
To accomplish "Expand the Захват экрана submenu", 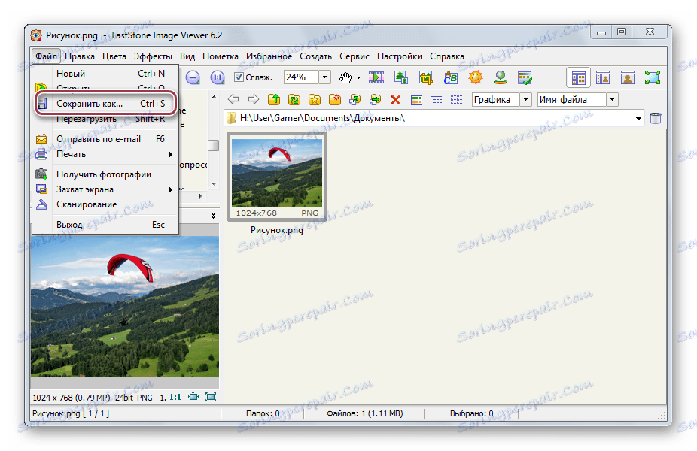I will 106,189.
